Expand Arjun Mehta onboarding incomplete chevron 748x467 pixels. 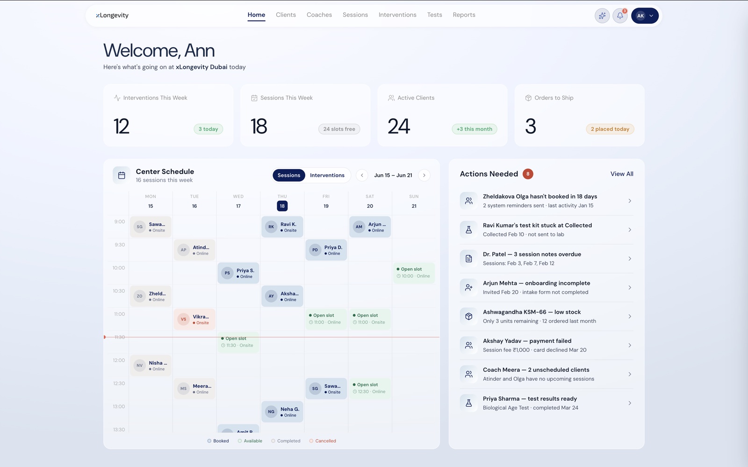630,288
